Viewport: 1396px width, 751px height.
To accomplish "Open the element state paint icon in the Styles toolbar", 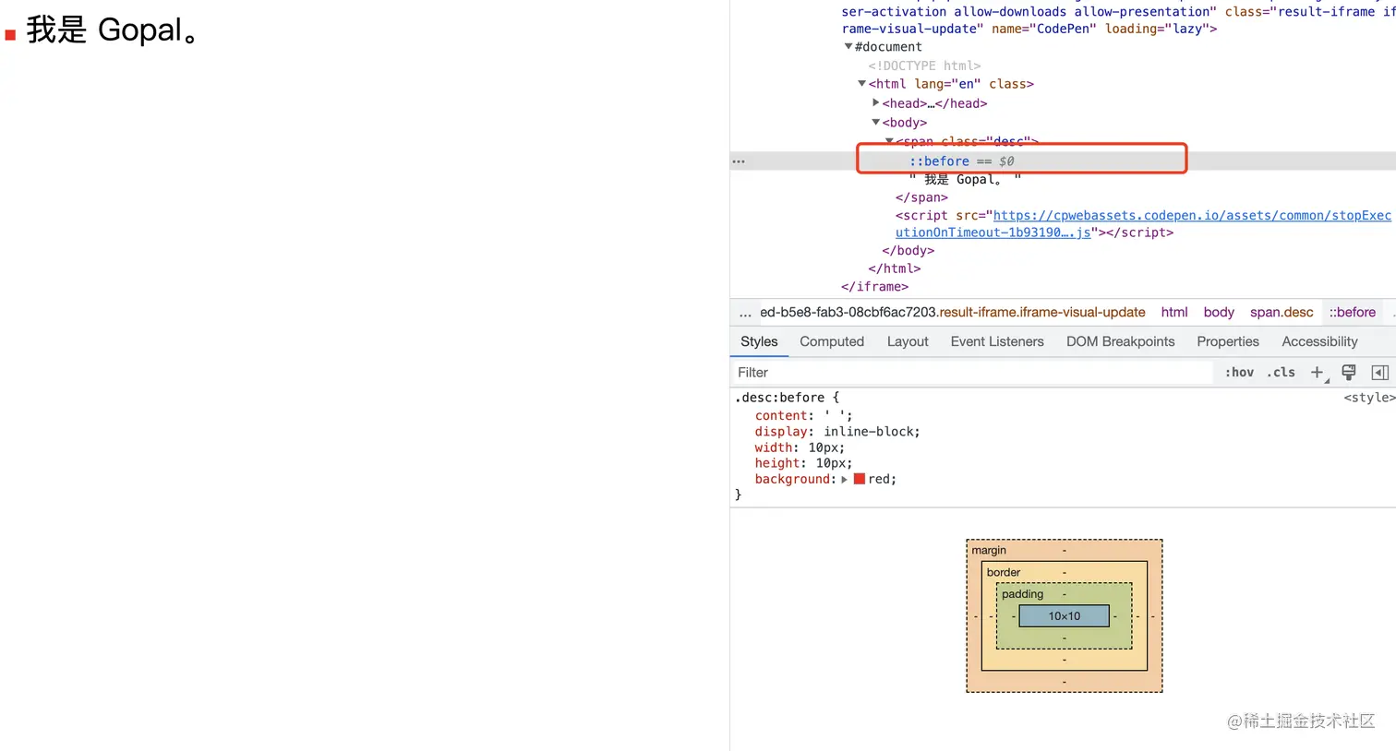I will pos(1349,373).
